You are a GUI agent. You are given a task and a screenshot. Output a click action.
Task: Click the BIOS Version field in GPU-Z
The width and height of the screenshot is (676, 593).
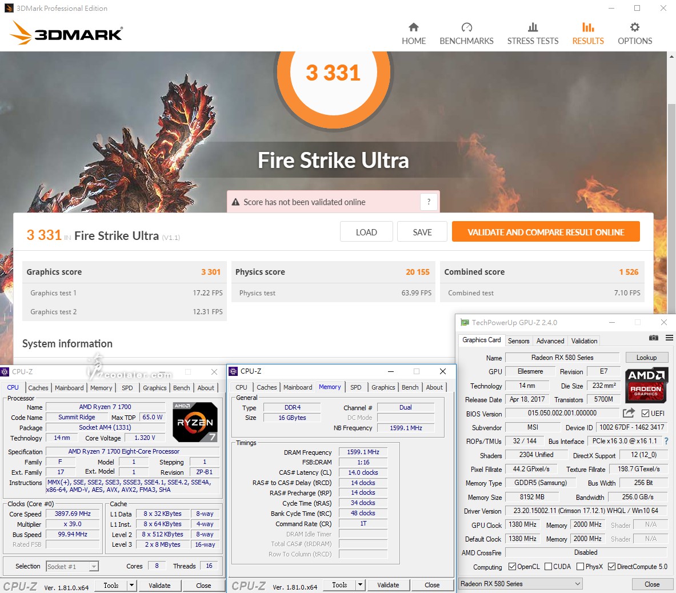(562, 413)
